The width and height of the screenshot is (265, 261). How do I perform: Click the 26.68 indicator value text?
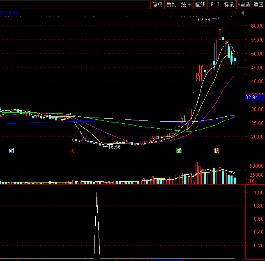pos(12,13)
